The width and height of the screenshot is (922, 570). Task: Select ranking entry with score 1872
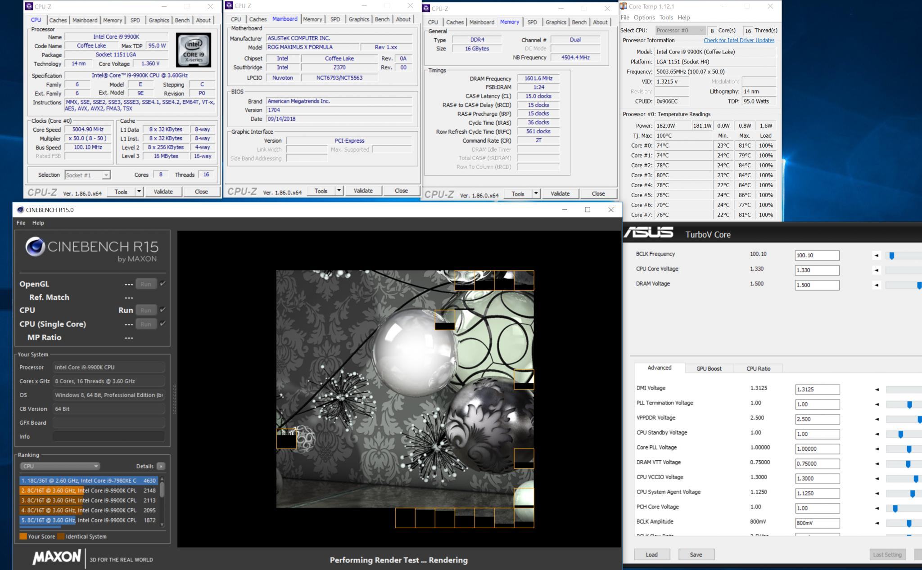[89, 520]
